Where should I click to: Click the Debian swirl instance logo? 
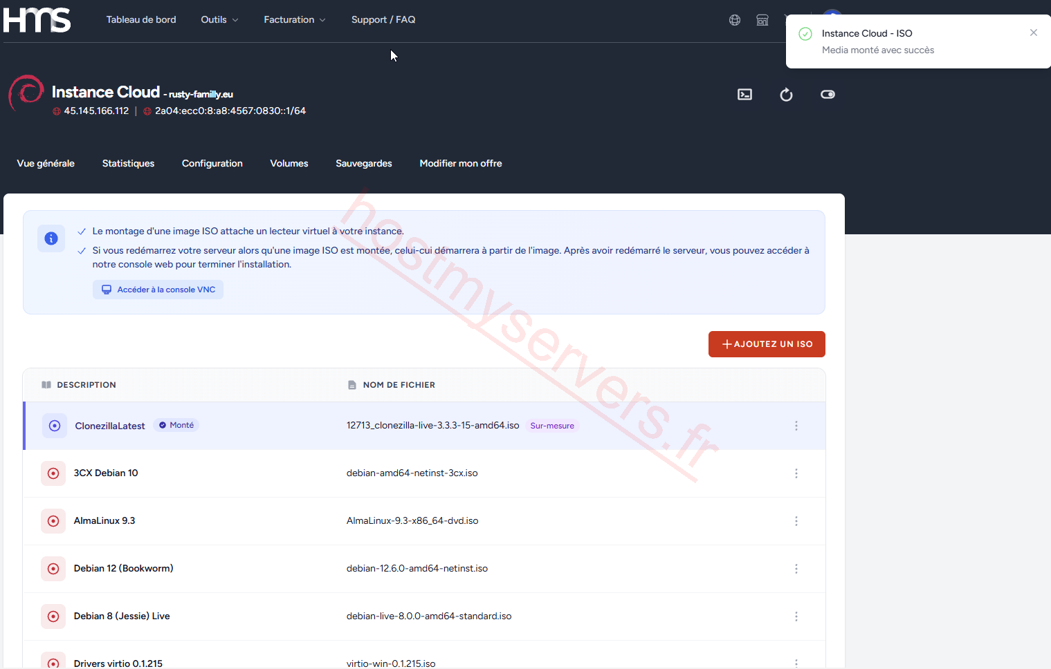pos(26,93)
